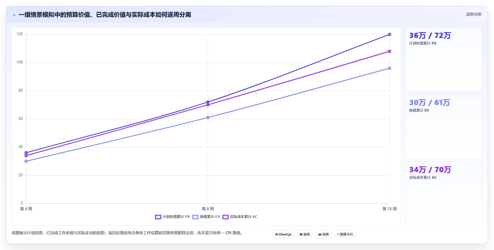
Task: Click the 40 y-axis tick label
Action: (x=21, y=147)
